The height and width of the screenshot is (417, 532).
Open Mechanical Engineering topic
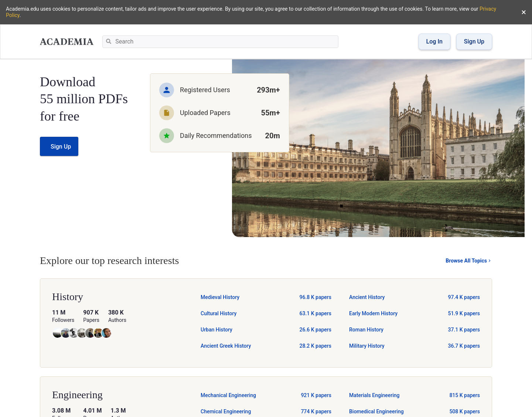click(228, 395)
